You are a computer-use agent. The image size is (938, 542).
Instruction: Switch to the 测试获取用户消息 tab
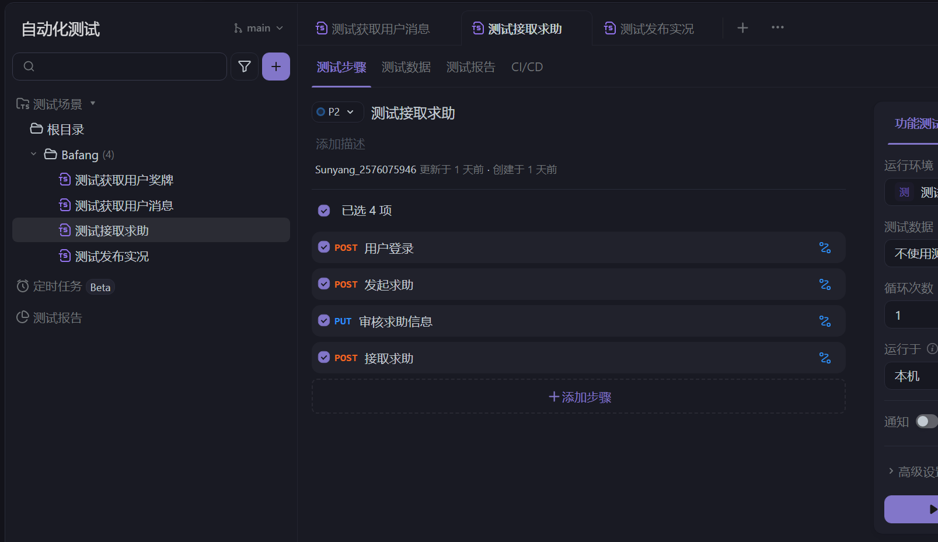click(373, 29)
